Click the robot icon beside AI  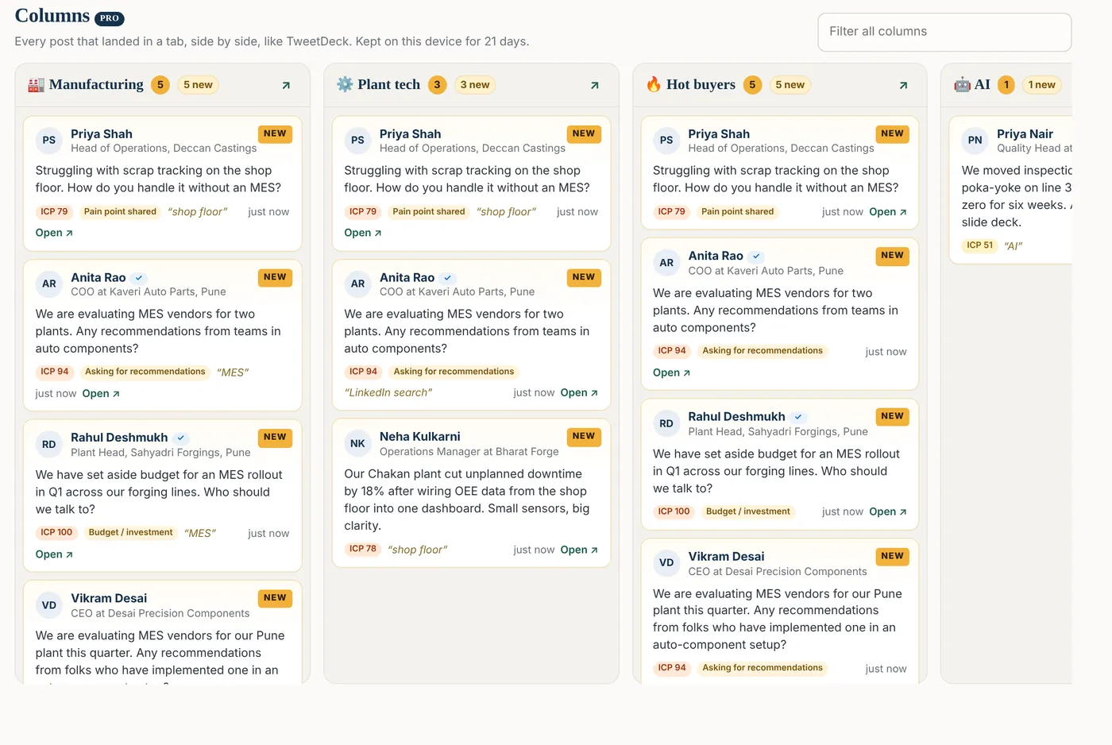pos(962,84)
